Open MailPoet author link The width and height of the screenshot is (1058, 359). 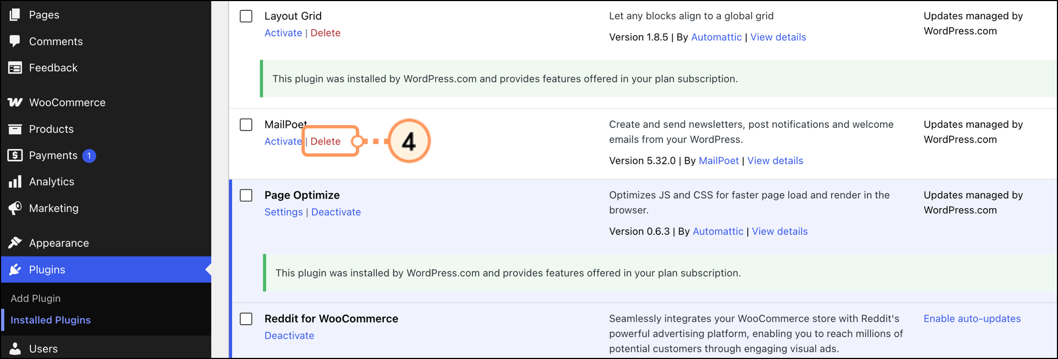click(x=719, y=161)
